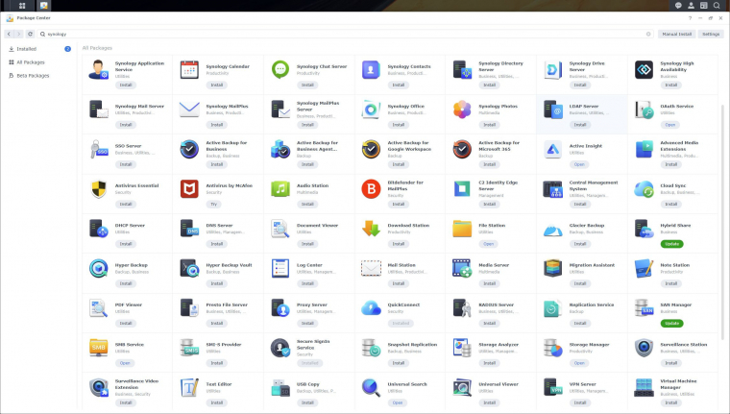The image size is (730, 414).
Task: Open the DSM main menu grid icon
Action: coord(22,6)
